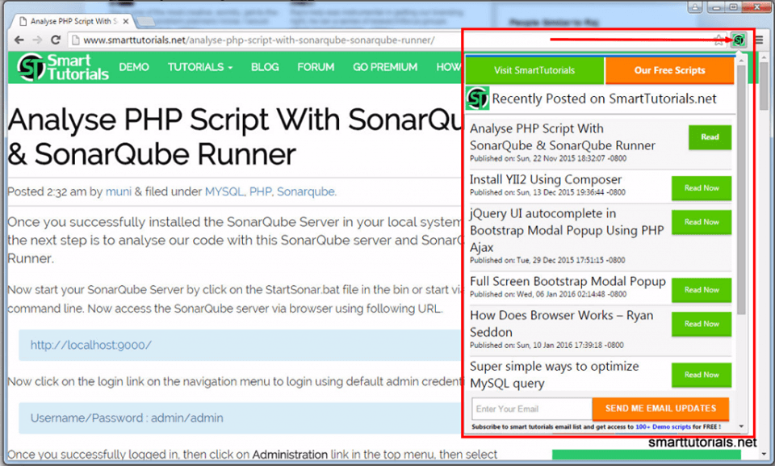Click the ST logo in the popup header
Viewport: 775px width, 466px height.
pyautogui.click(x=477, y=99)
